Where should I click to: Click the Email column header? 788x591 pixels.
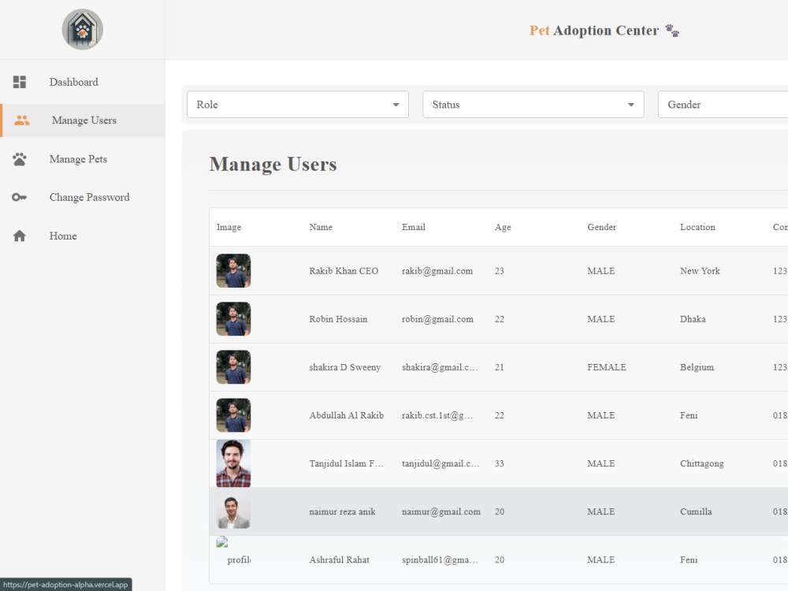click(414, 227)
